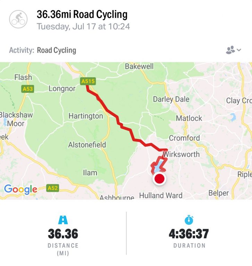Tap the 36.36 distance value

tap(63, 234)
